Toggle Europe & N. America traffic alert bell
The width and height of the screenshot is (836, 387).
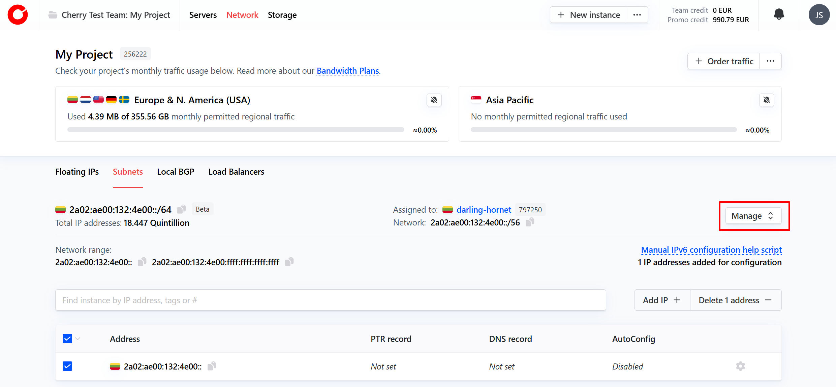point(434,100)
